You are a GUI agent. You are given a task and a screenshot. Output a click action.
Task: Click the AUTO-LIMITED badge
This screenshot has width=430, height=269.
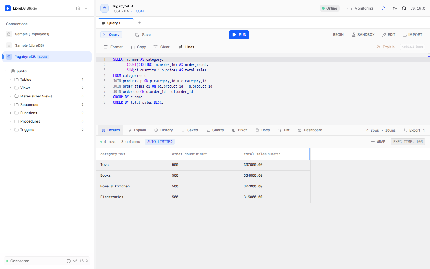160,142
